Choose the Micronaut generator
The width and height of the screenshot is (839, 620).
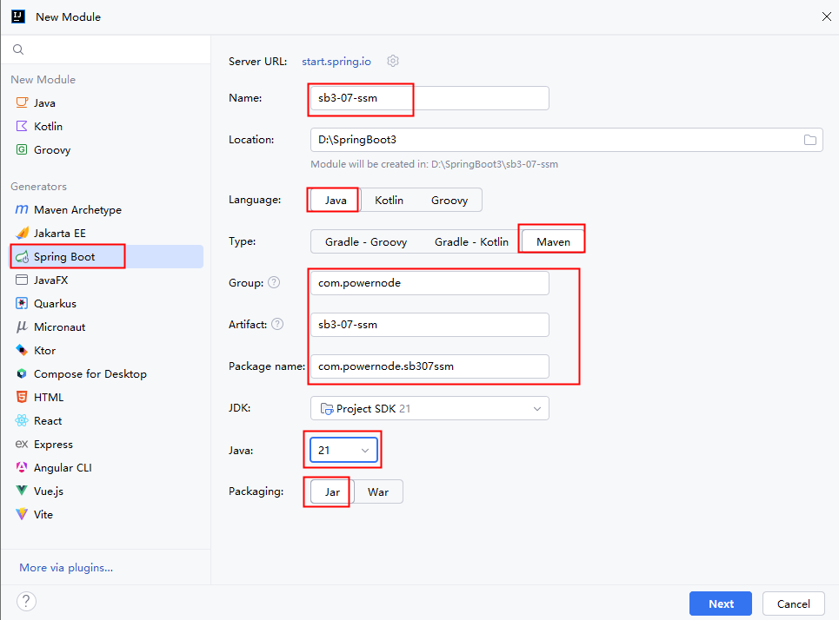(x=59, y=327)
